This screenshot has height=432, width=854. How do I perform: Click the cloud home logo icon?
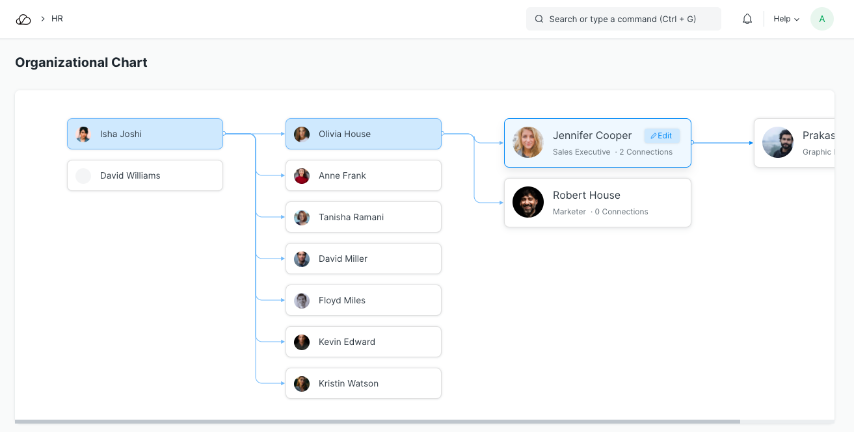pos(23,19)
